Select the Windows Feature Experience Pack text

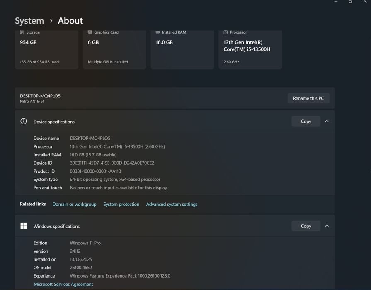tap(120, 276)
